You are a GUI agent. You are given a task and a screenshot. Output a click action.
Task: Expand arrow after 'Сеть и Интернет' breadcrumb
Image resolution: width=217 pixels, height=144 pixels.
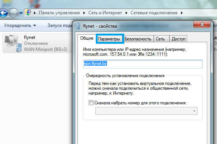click(126, 13)
